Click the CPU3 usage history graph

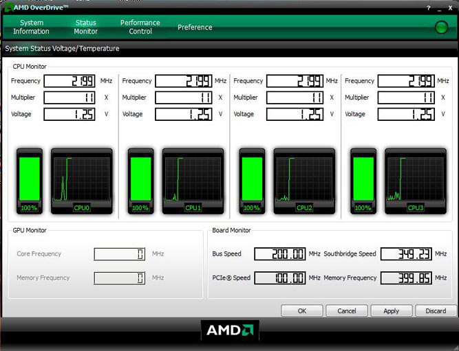pyautogui.click(x=416, y=181)
